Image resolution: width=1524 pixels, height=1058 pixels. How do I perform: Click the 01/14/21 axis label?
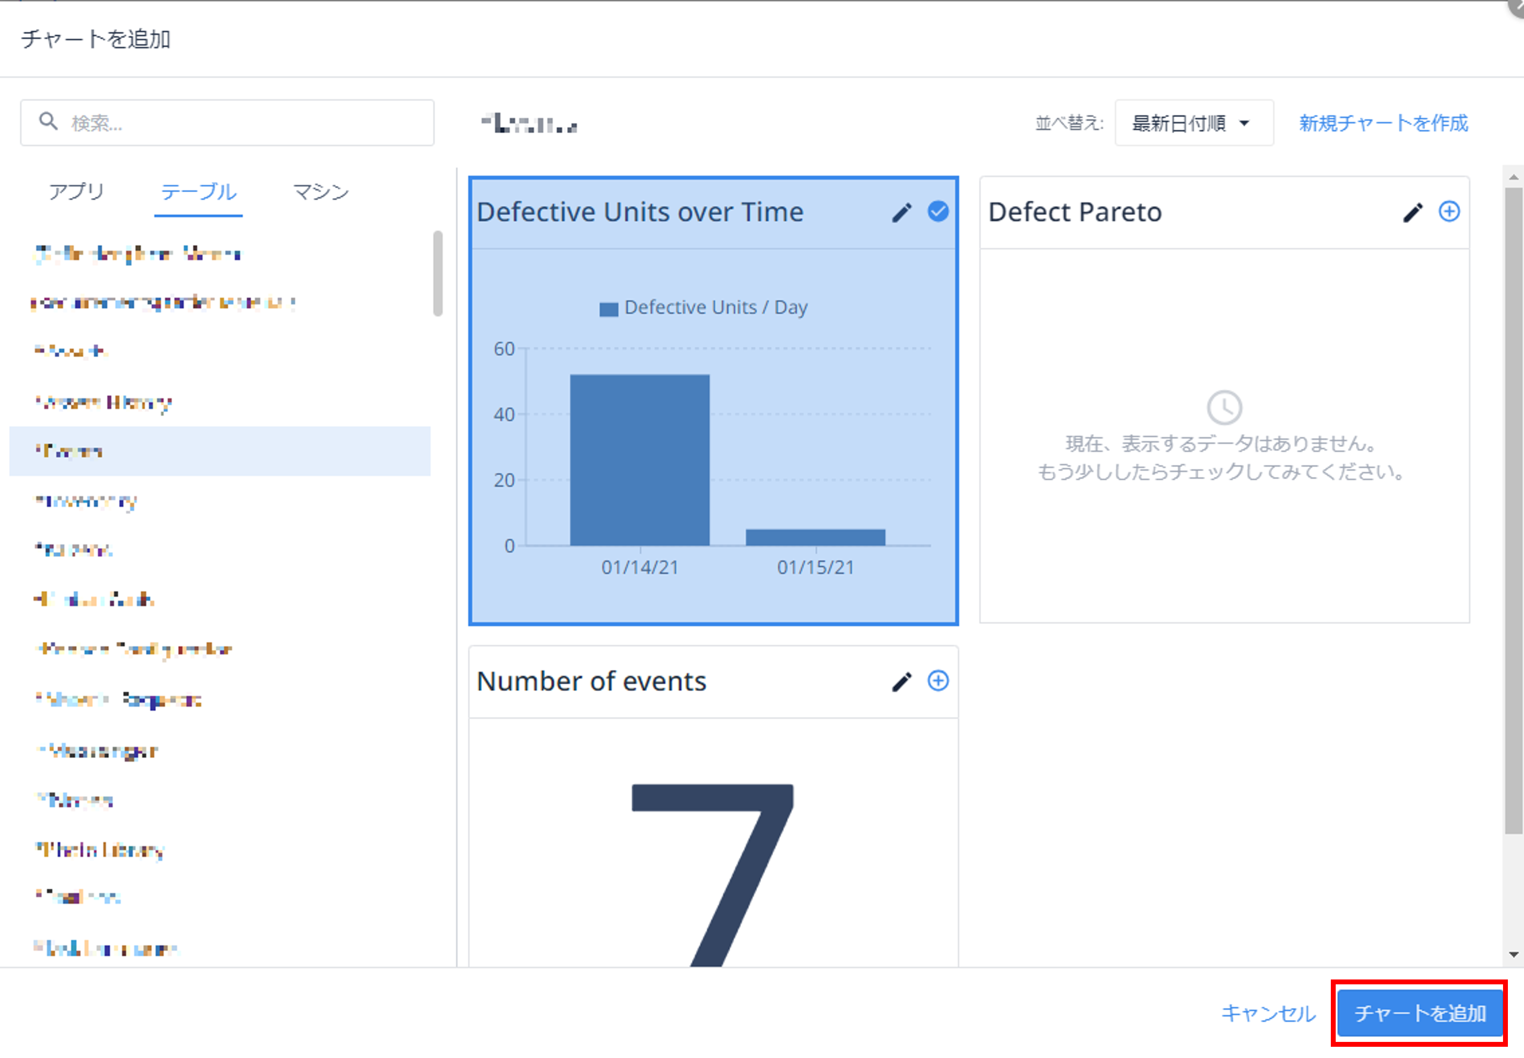coord(640,567)
